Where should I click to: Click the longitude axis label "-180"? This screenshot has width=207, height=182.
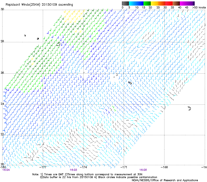(3, 167)
